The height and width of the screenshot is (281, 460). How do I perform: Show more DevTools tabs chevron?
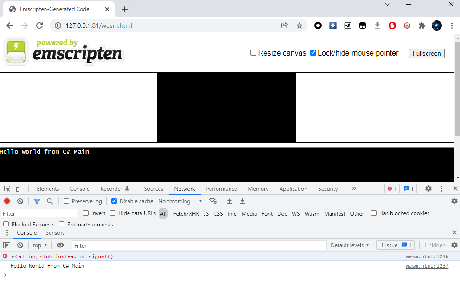pyautogui.click(x=354, y=188)
